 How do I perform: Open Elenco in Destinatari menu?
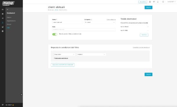pyautogui.click(x=9, y=17)
